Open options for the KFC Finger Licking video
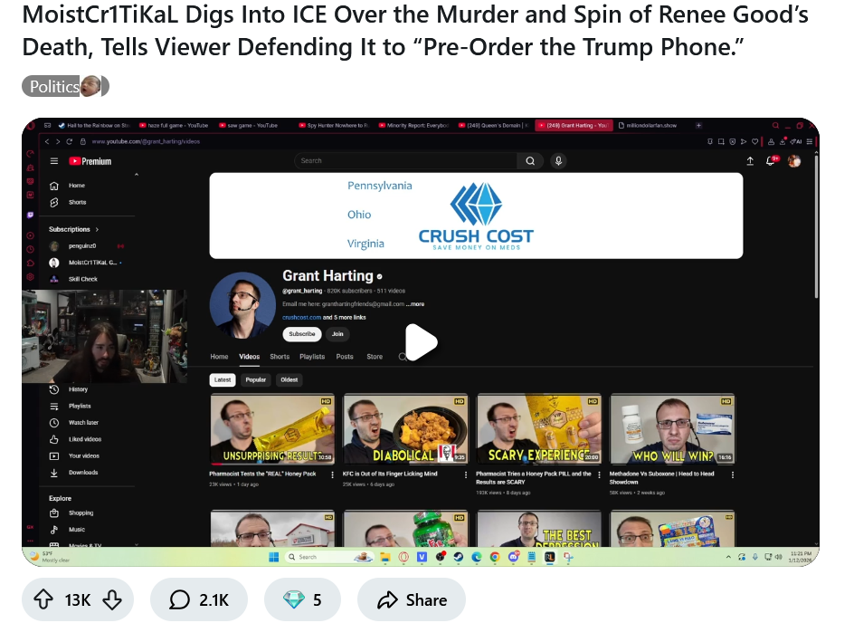The image size is (854, 623). (466, 475)
